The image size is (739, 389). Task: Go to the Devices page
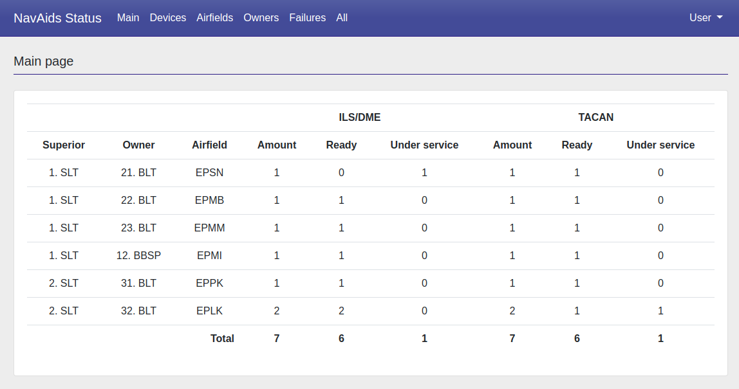tap(168, 18)
